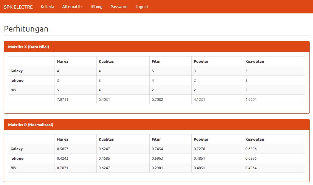Expand the Alternatif dropdown menu
313x185 pixels.
click(72, 7)
